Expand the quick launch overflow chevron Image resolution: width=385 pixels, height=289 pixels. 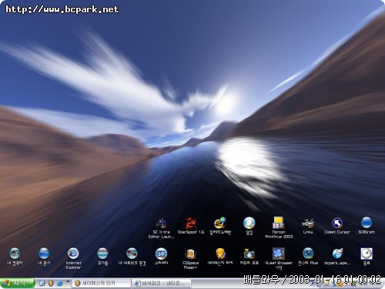click(x=68, y=281)
